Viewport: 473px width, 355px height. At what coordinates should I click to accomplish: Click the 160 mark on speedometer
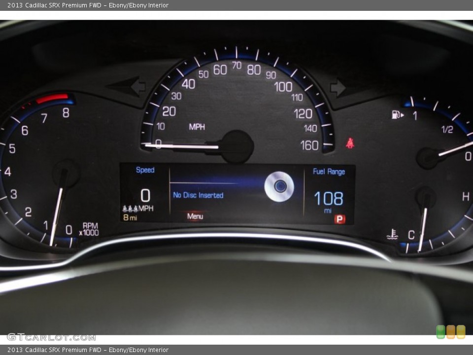click(309, 145)
